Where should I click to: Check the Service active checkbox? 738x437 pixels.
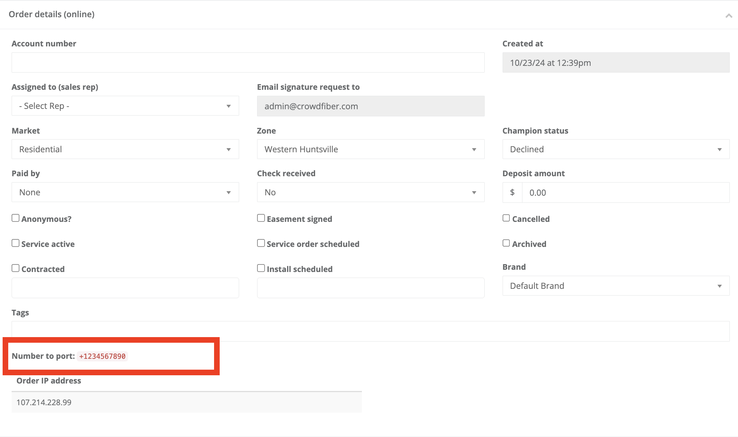[15, 243]
